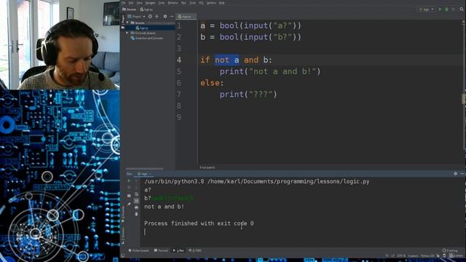Open Project panel gear settings
Screen dimensions: 466x262
click(165, 16)
